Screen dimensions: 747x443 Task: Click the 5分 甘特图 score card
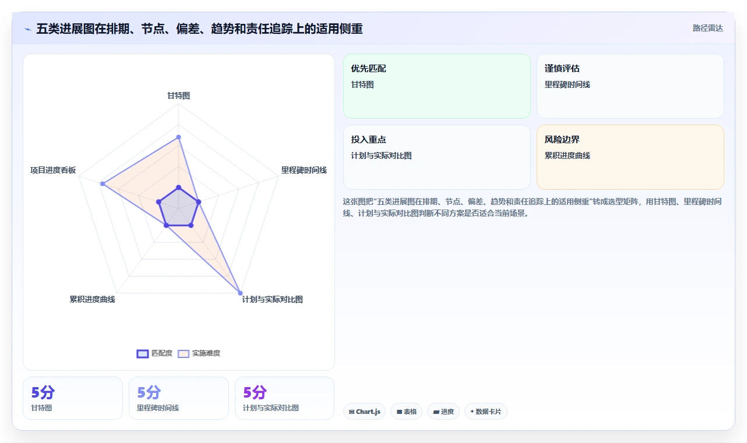coord(73,398)
